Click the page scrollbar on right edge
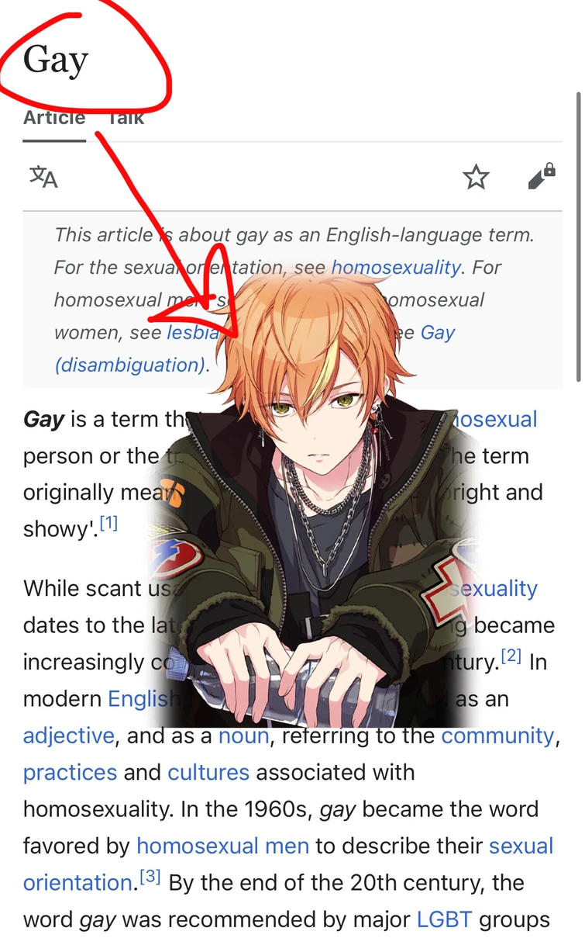Screen dimensions: 585x945 [578, 237]
